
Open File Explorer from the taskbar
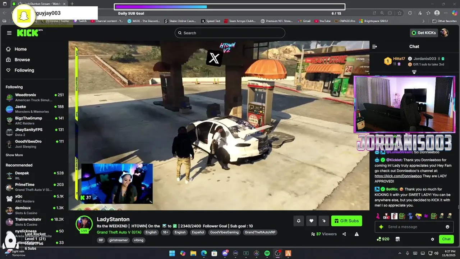tap(193, 253)
